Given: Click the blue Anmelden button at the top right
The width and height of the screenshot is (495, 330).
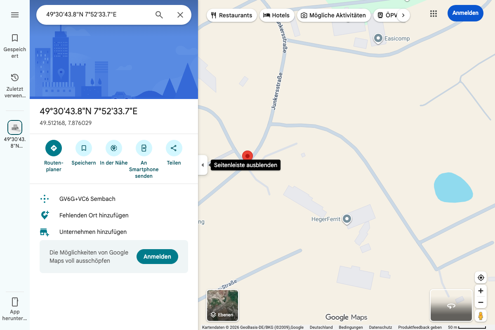Looking at the screenshot, I should pos(465,13).
